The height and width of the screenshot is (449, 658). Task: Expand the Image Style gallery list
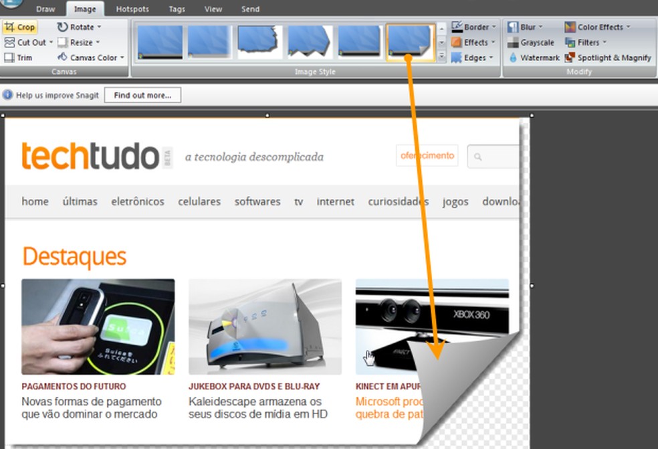(x=441, y=56)
